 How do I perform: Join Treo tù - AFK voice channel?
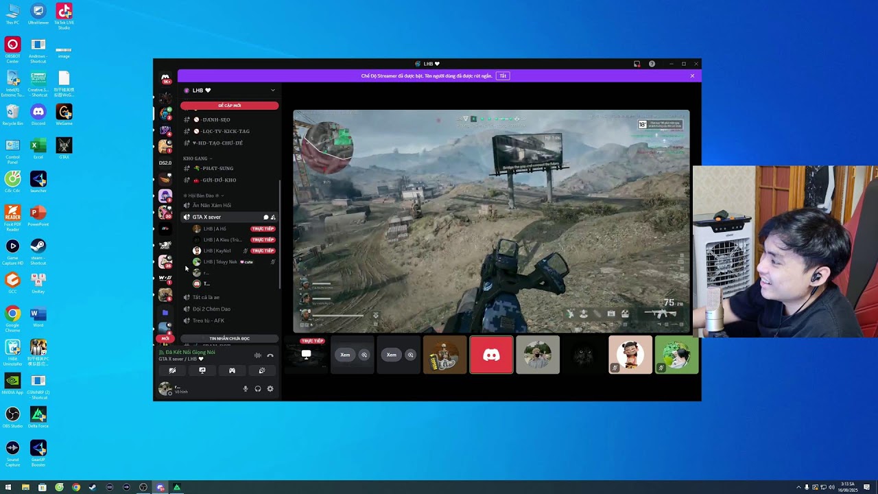pyautogui.click(x=230, y=320)
